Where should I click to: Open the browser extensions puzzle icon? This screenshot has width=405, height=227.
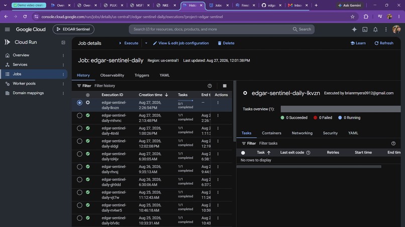click(366, 17)
